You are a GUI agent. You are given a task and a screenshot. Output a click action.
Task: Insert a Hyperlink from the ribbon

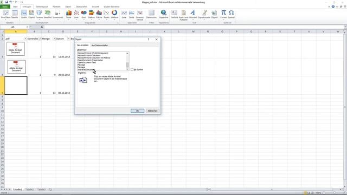pos(164,14)
